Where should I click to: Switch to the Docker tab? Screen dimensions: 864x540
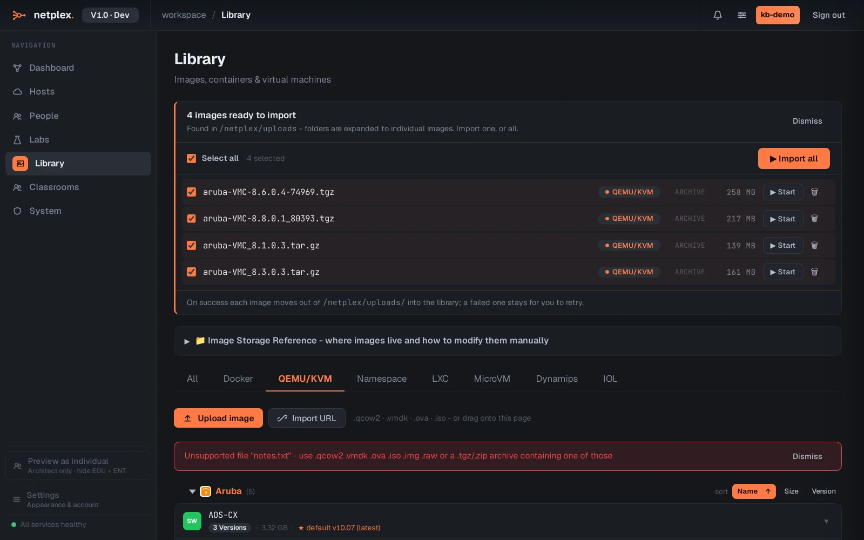click(x=238, y=379)
